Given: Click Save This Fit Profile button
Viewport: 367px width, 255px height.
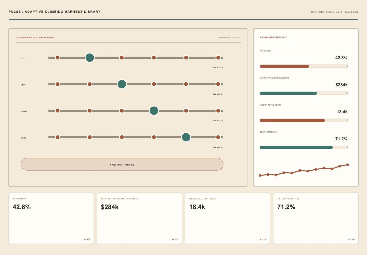Looking at the screenshot, I should [122, 164].
